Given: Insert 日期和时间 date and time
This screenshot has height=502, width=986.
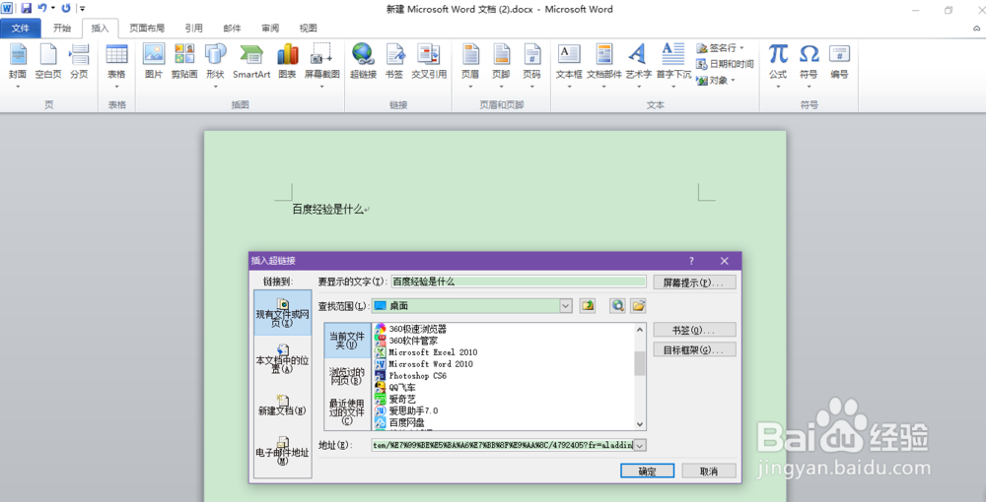Looking at the screenshot, I should pos(725,64).
